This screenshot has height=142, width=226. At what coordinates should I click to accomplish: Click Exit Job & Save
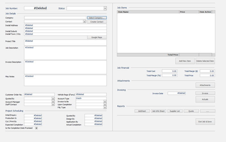click(x=205, y=122)
